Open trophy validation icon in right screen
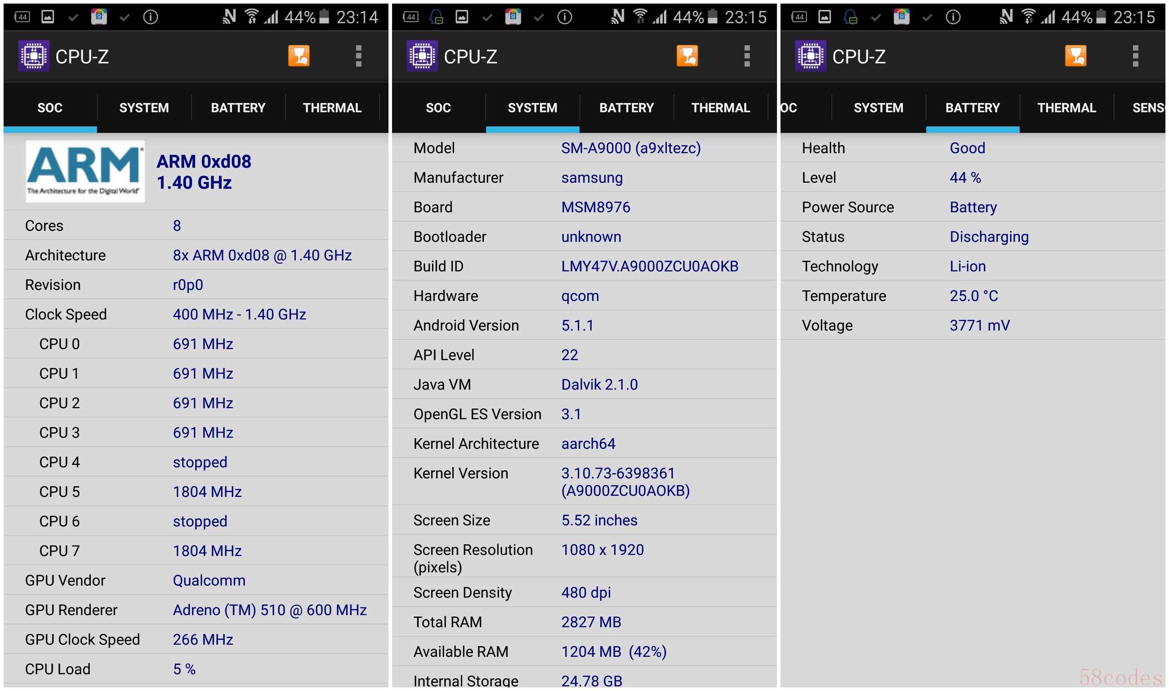1169x691 pixels. 1076,56
